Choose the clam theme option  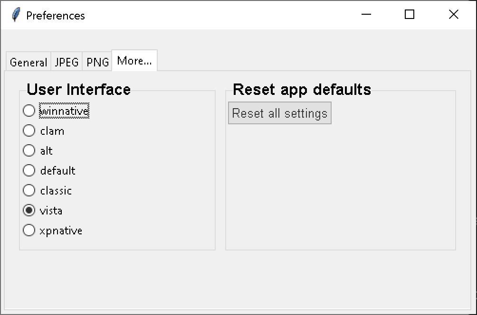pyautogui.click(x=29, y=131)
